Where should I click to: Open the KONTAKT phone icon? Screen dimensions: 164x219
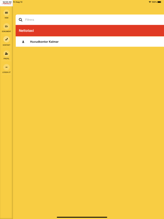7,39
